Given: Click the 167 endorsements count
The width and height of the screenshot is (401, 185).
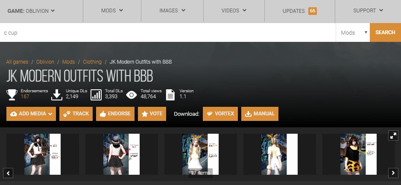Looking at the screenshot, I should [25, 97].
